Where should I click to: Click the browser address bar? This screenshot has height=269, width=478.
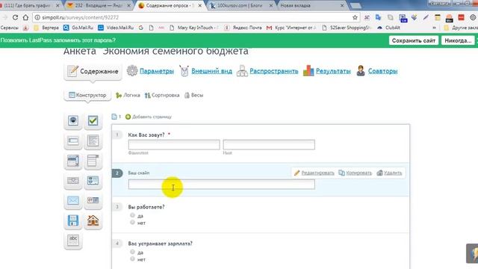[x=195, y=18]
